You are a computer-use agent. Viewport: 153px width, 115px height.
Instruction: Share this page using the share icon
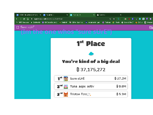point(110,19)
